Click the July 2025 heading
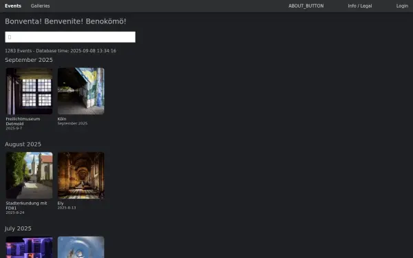This screenshot has width=413, height=258. pos(18,228)
